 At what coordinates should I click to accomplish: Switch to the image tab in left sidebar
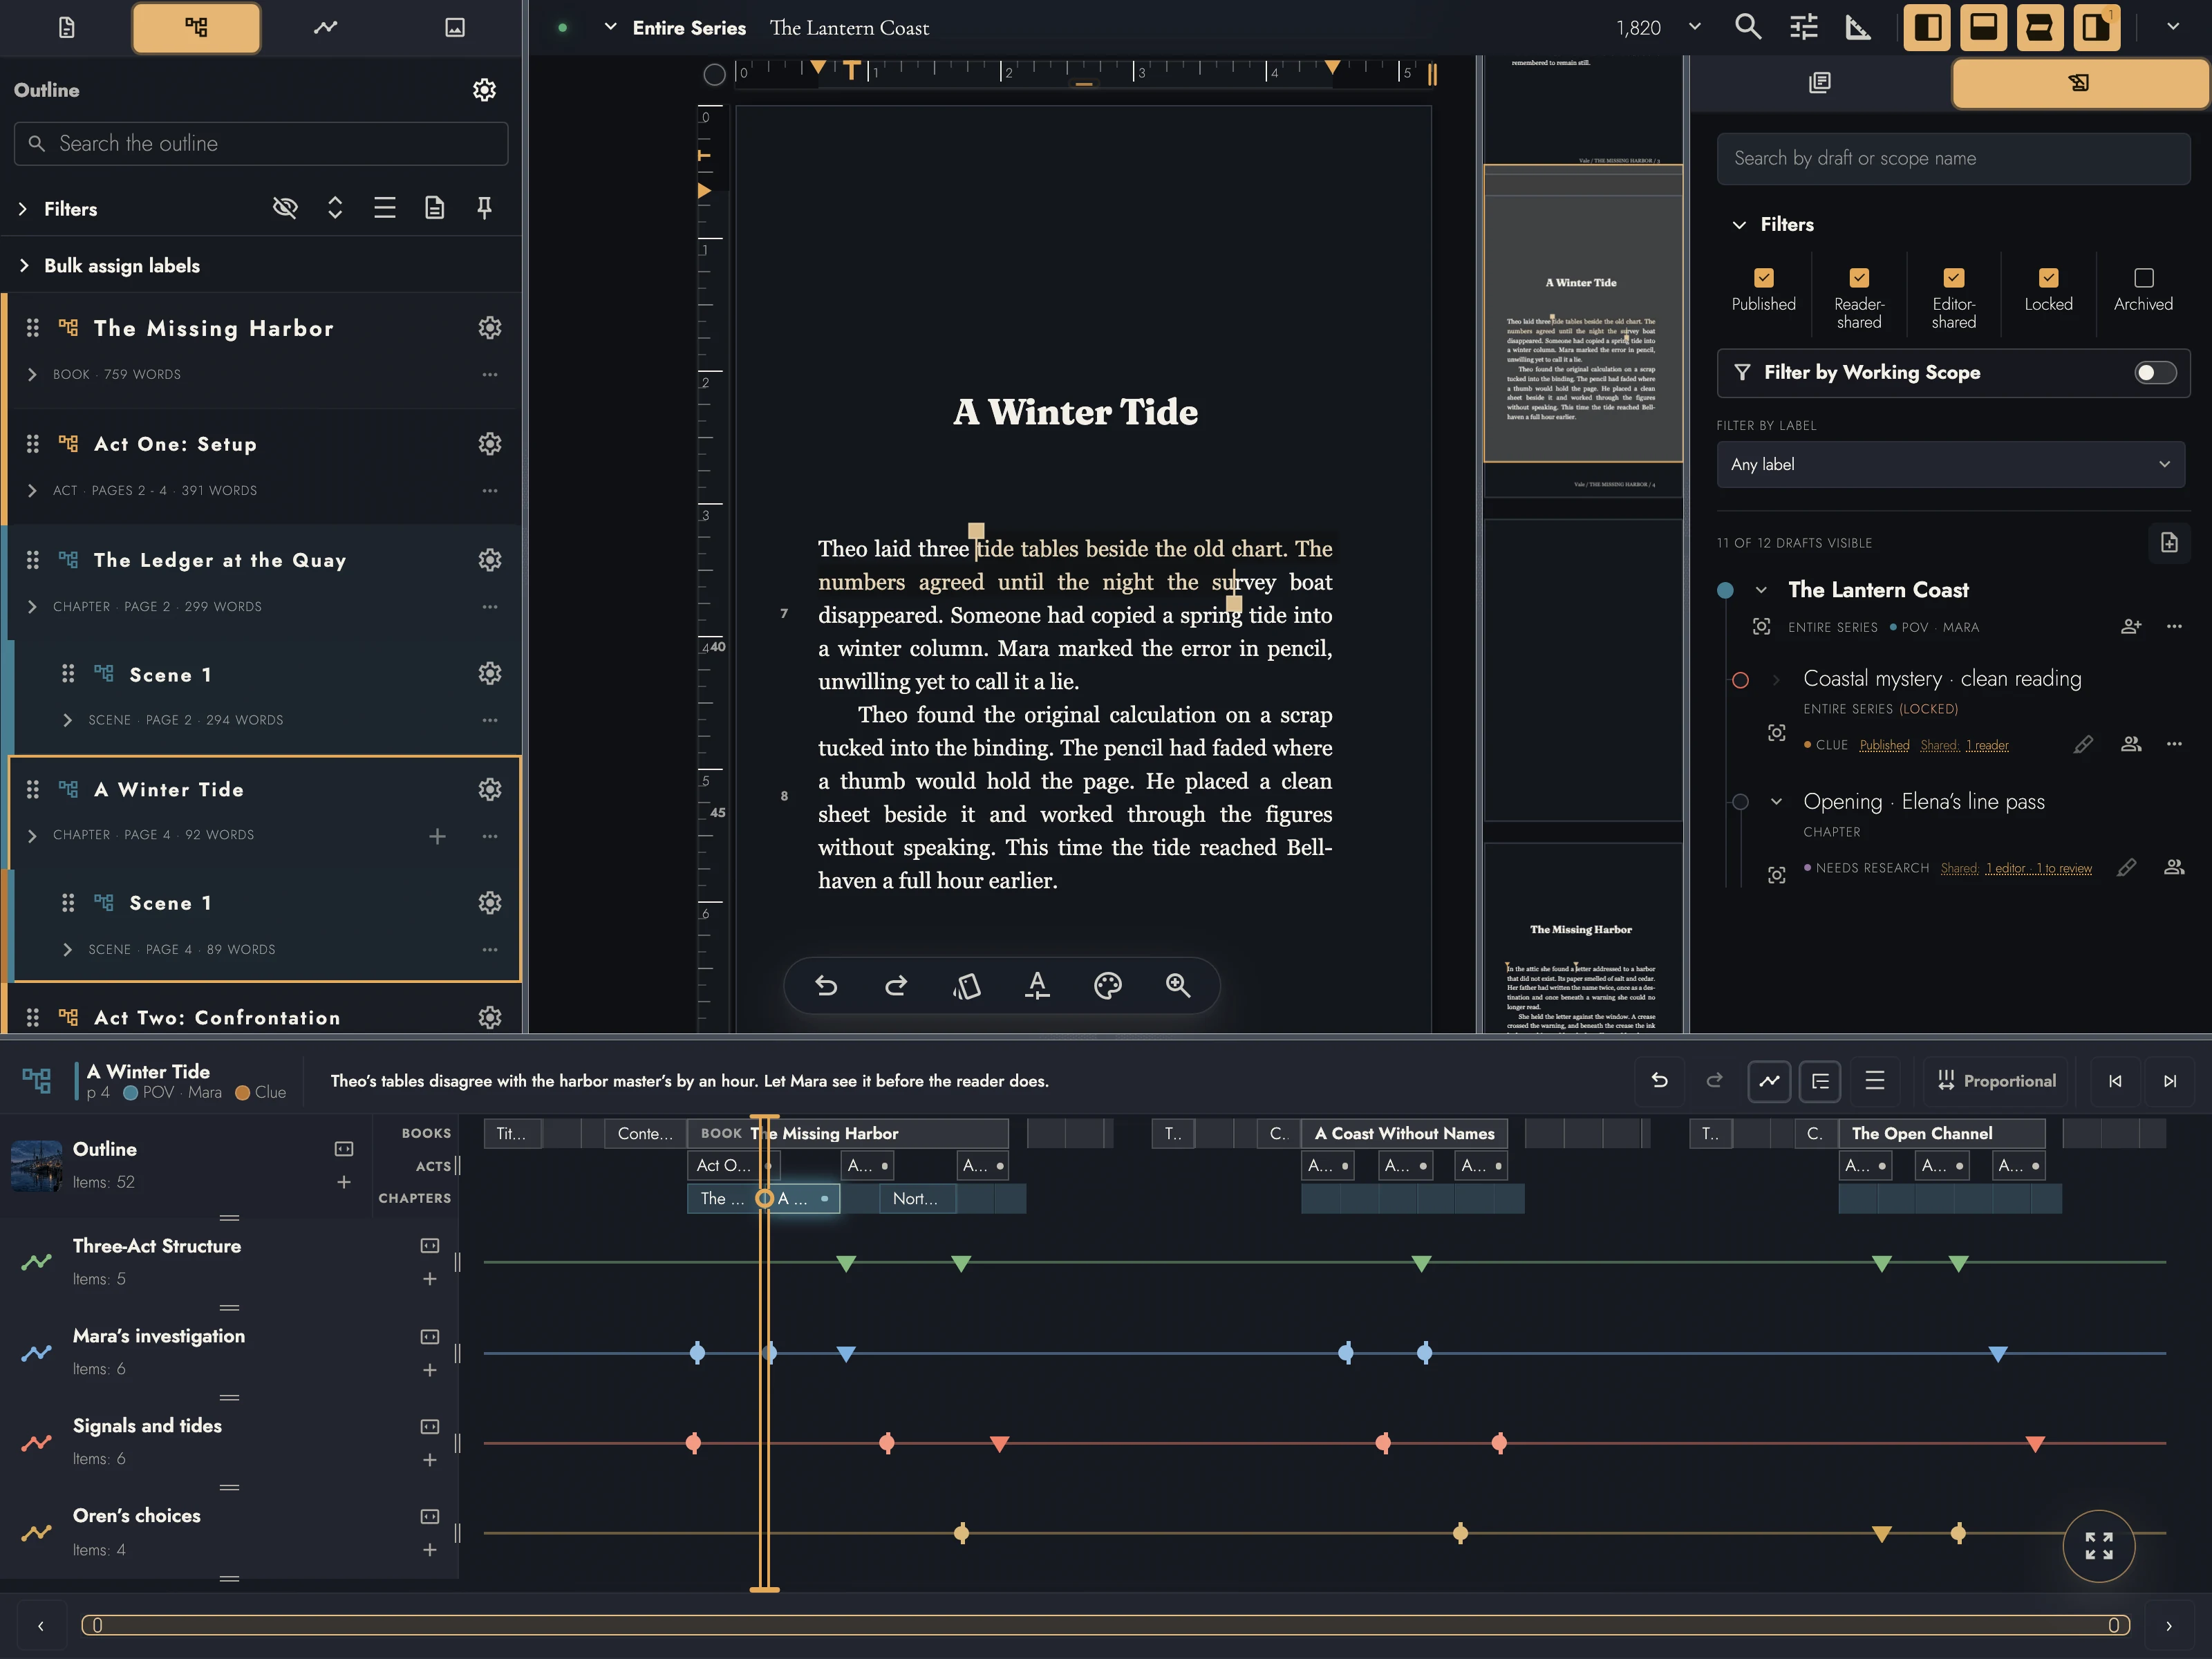coord(454,27)
